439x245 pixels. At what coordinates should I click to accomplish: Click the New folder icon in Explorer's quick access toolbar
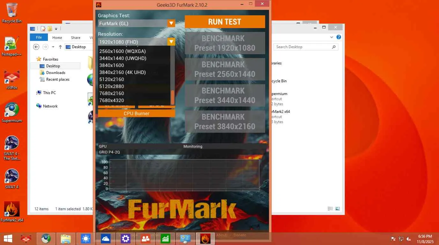coord(50,29)
